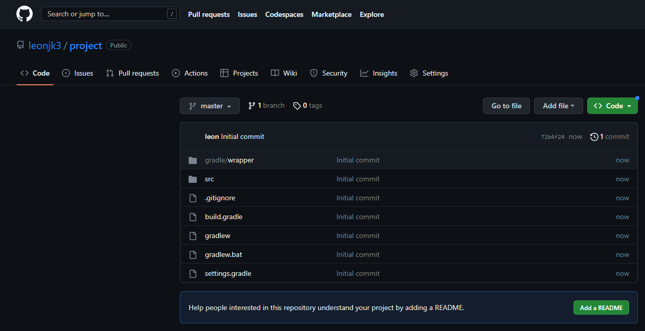Switch to the Code tab
The width and height of the screenshot is (645, 331).
point(35,73)
